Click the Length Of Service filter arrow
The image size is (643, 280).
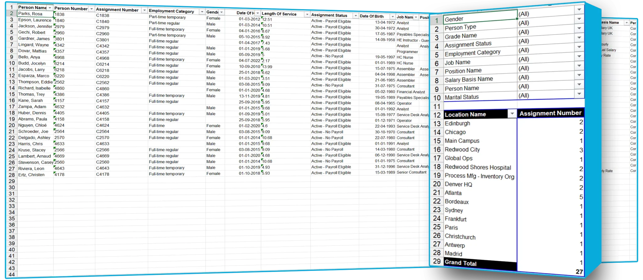tap(307, 14)
